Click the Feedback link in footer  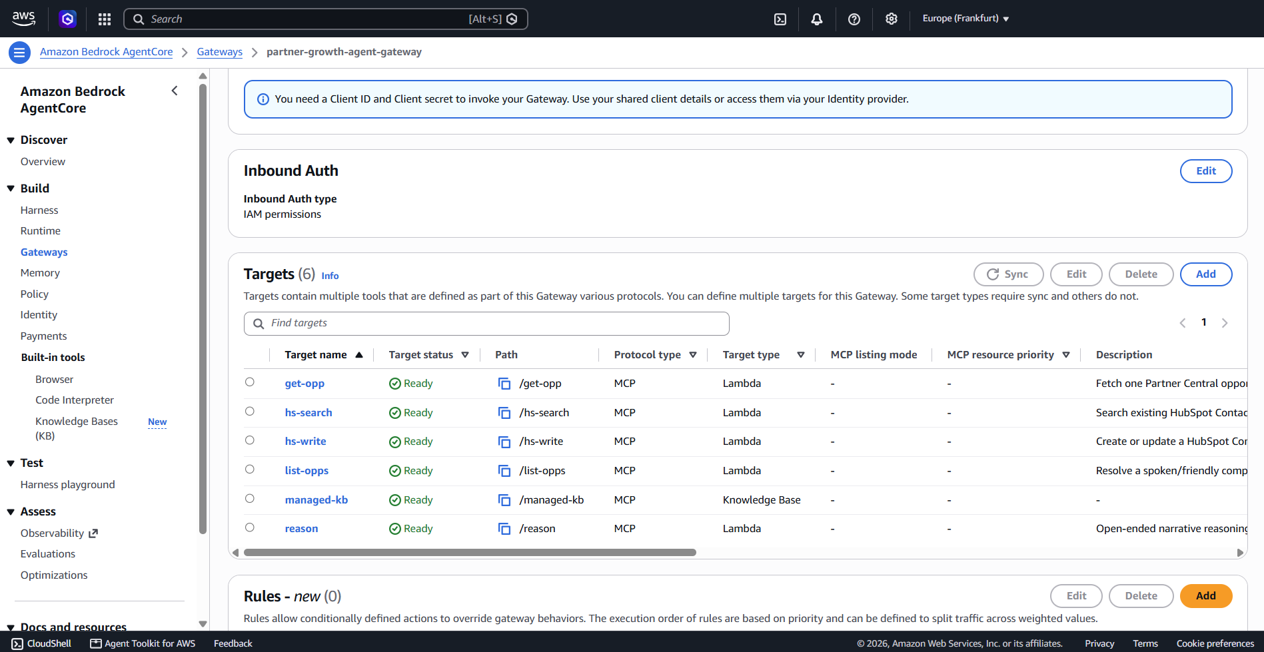pyautogui.click(x=233, y=643)
